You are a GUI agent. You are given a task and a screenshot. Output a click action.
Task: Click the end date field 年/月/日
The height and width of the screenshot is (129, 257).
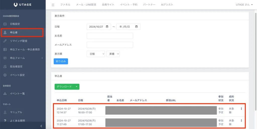[x=128, y=27]
